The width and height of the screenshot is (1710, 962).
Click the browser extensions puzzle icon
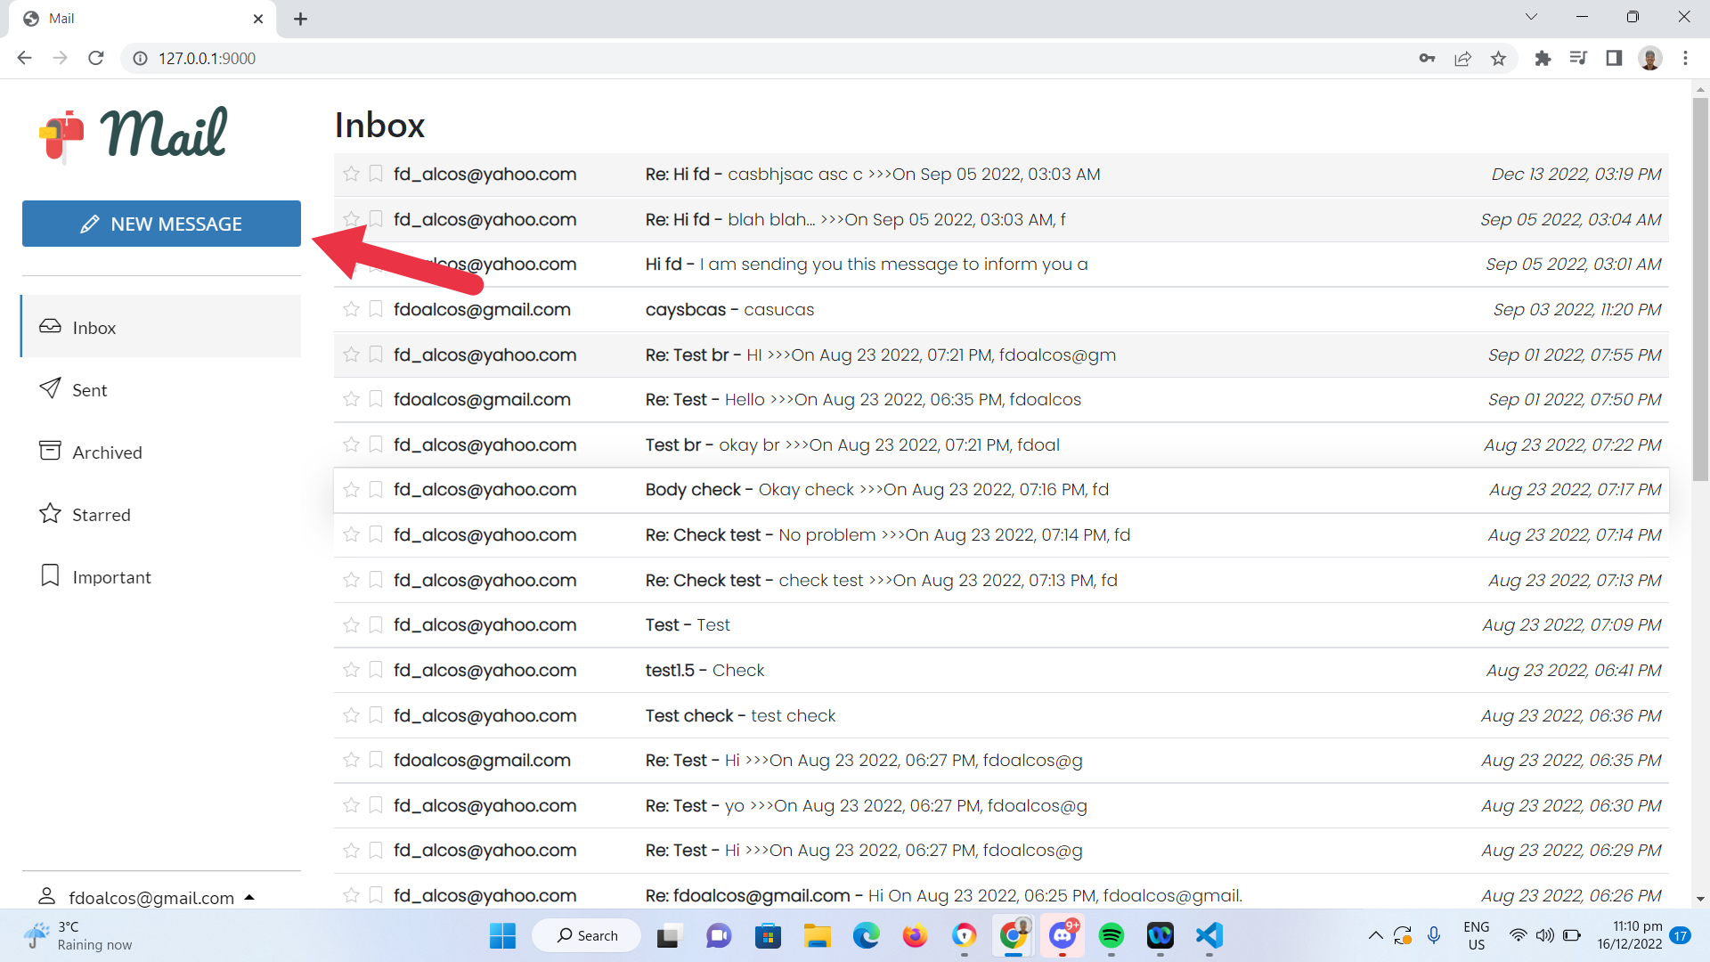point(1543,58)
